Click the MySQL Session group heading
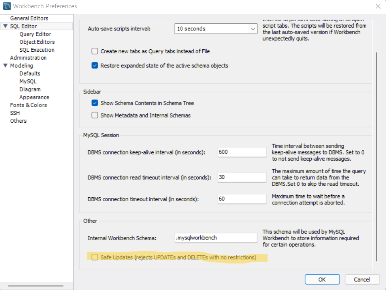Image resolution: width=386 pixels, height=290 pixels. (x=101, y=135)
